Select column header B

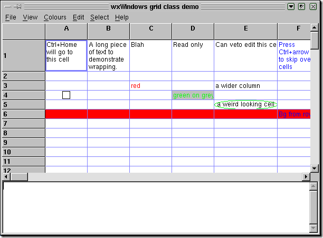click(x=109, y=32)
